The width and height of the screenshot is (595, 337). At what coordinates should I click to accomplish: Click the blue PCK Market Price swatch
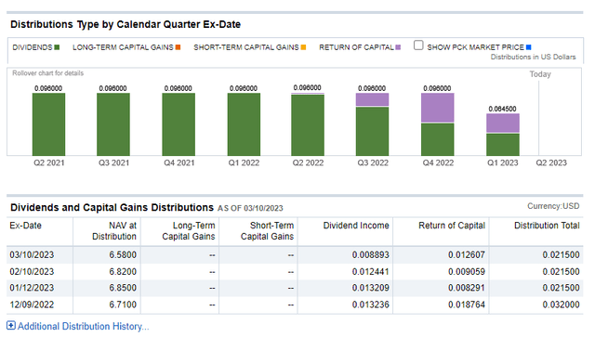(529, 47)
